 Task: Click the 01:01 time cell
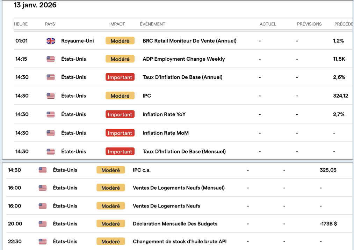click(x=21, y=41)
